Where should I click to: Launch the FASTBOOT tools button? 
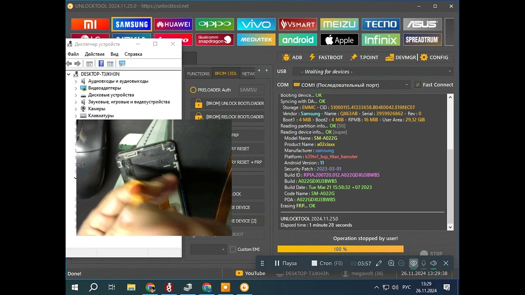click(326, 57)
